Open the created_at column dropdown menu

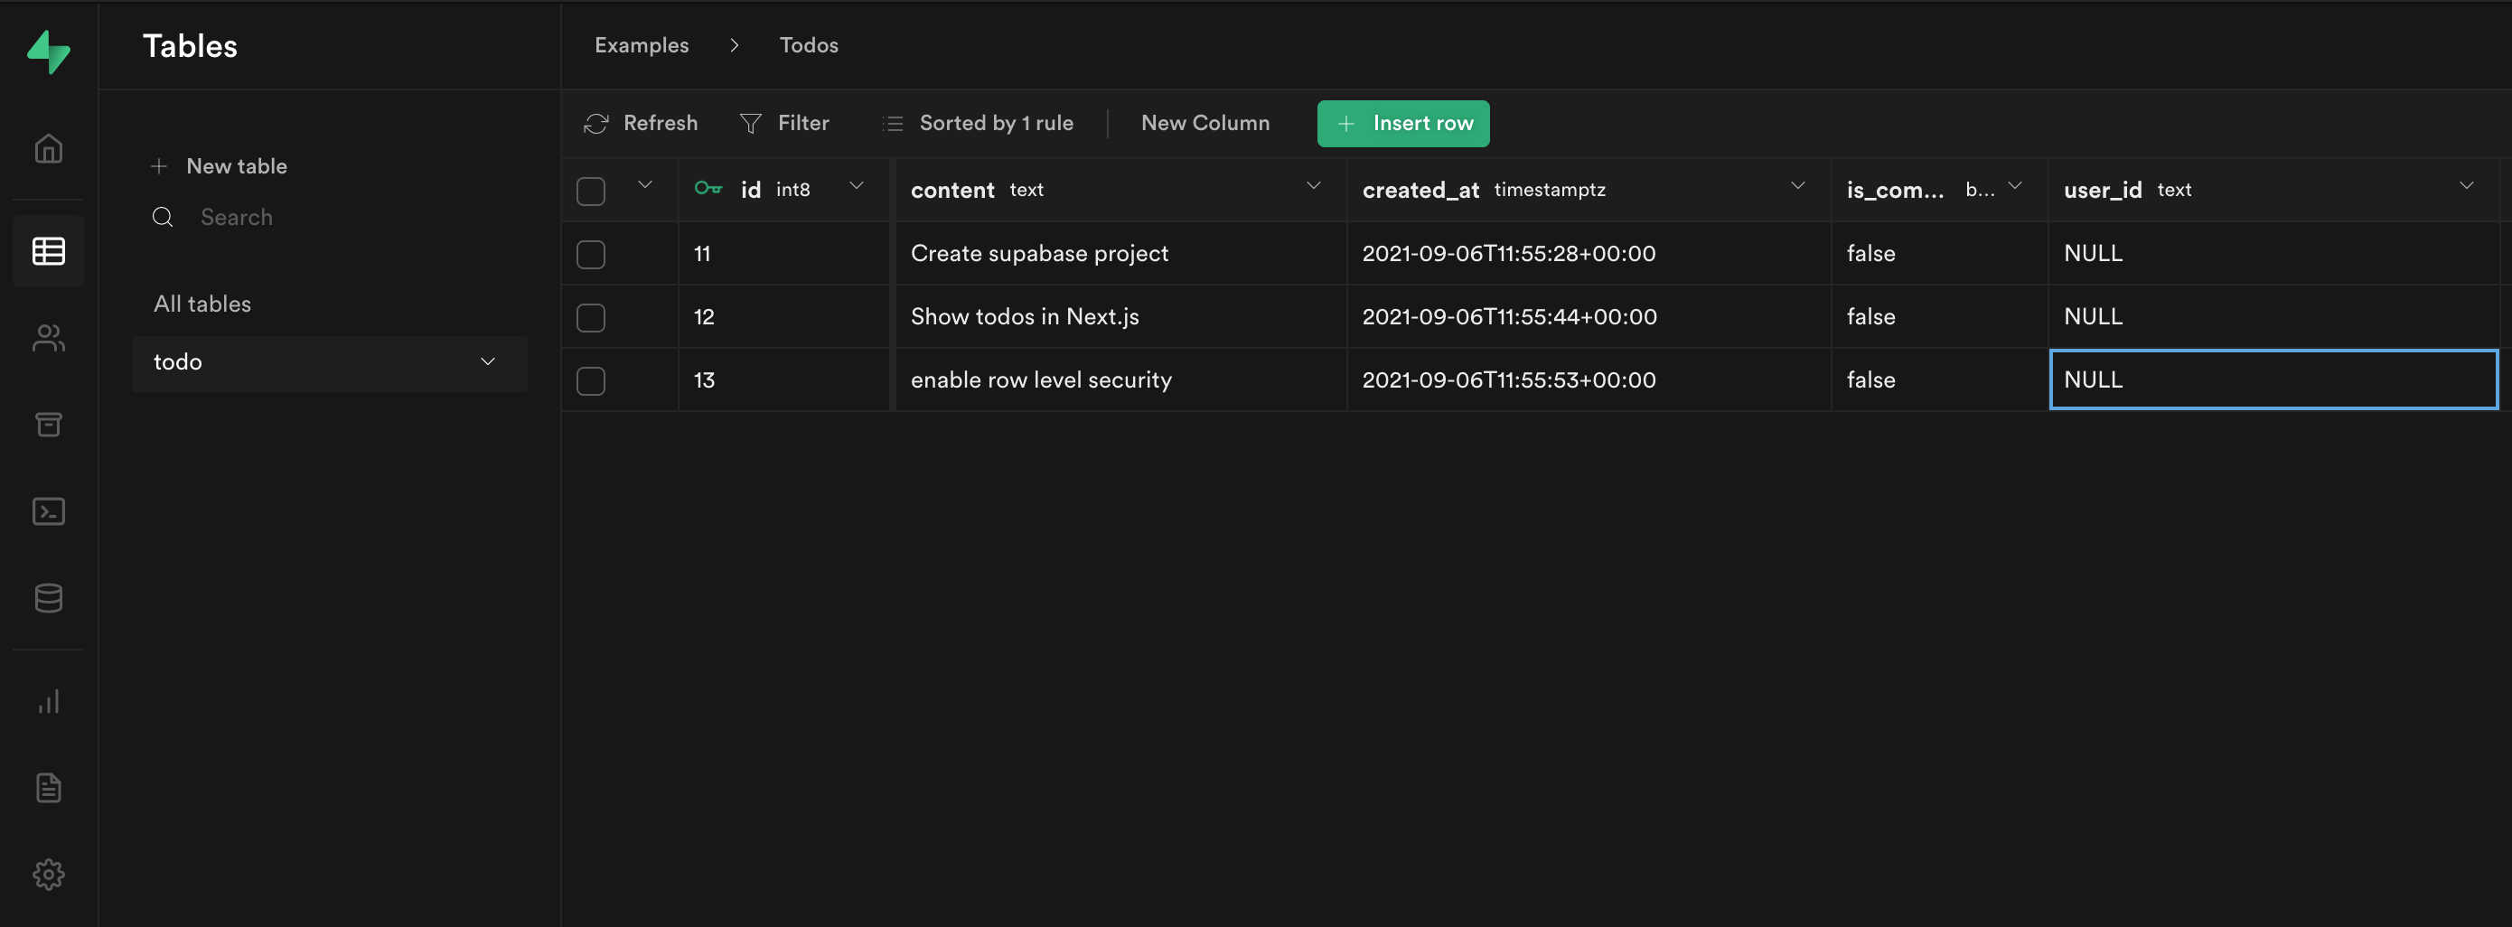(x=1797, y=185)
